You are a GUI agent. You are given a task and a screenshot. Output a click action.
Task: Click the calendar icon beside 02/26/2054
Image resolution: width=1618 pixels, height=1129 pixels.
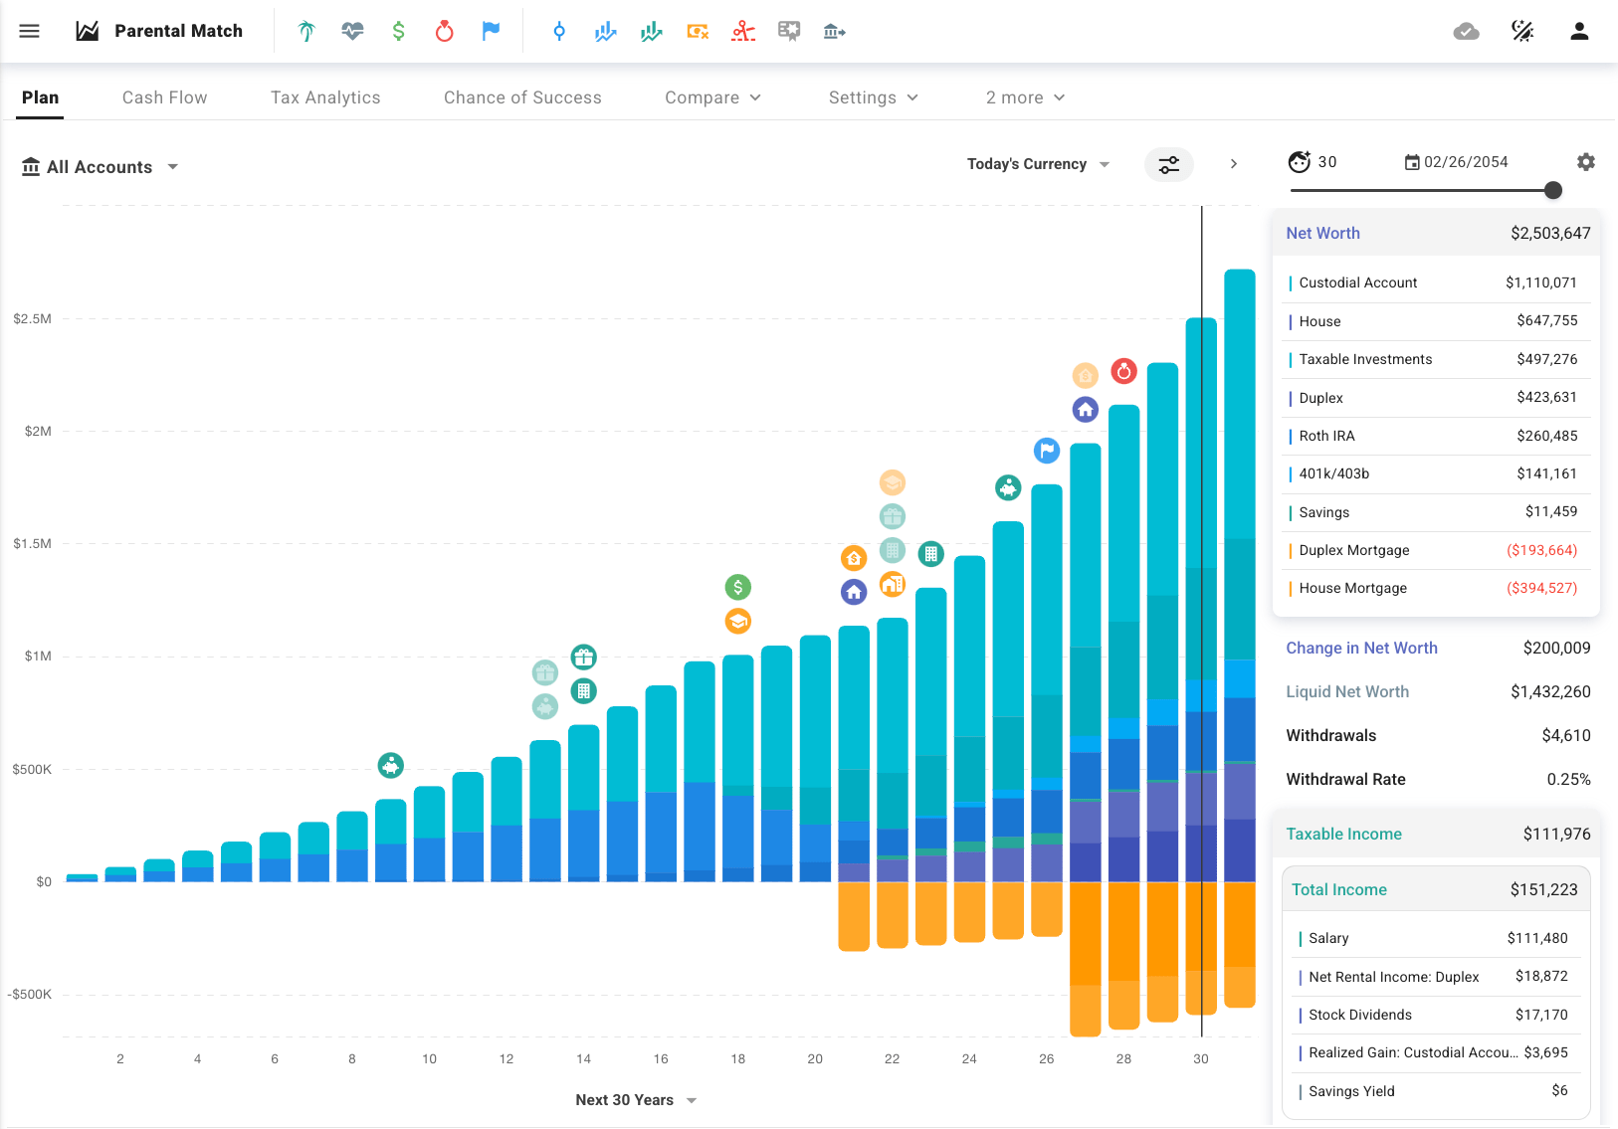[1411, 162]
